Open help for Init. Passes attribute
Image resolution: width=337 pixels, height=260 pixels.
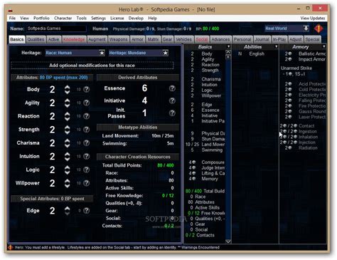pyautogui.click(x=172, y=113)
